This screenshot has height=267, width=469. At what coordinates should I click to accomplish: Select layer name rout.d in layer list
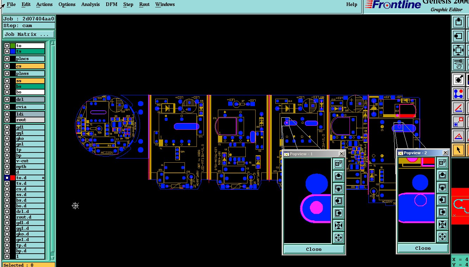click(30, 217)
